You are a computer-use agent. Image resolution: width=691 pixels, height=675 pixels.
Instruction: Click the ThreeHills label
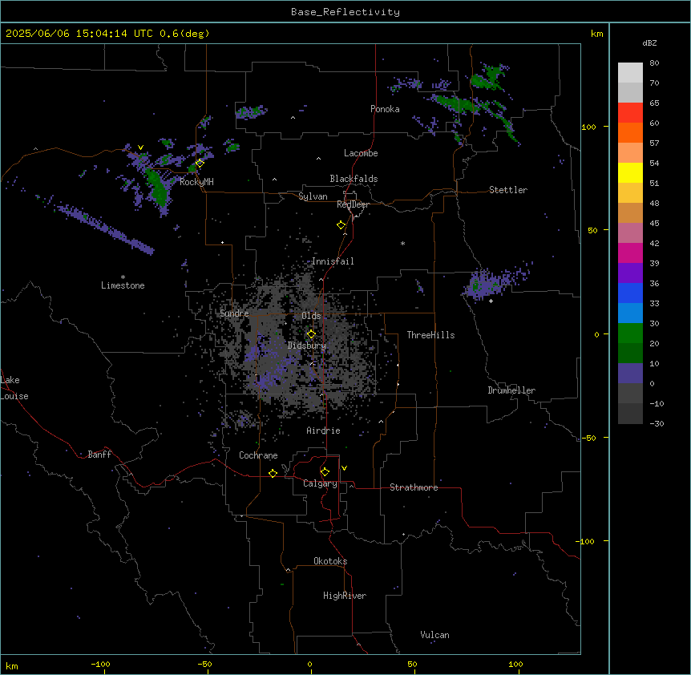pyautogui.click(x=430, y=335)
